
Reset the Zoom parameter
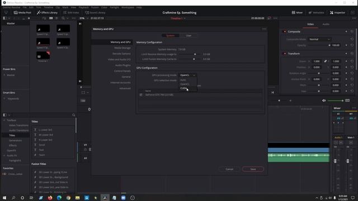coord(352,61)
